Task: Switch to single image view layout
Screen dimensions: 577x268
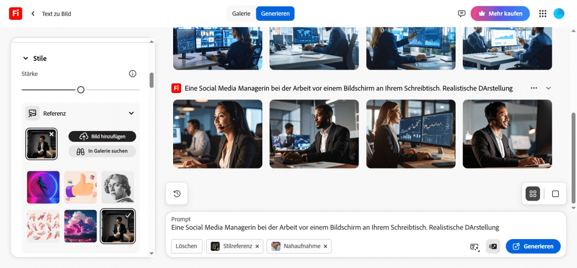Action: coord(555,194)
